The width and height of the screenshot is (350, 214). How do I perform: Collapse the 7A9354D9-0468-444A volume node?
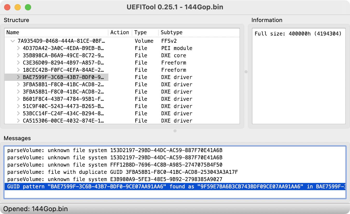pyautogui.click(x=13, y=41)
